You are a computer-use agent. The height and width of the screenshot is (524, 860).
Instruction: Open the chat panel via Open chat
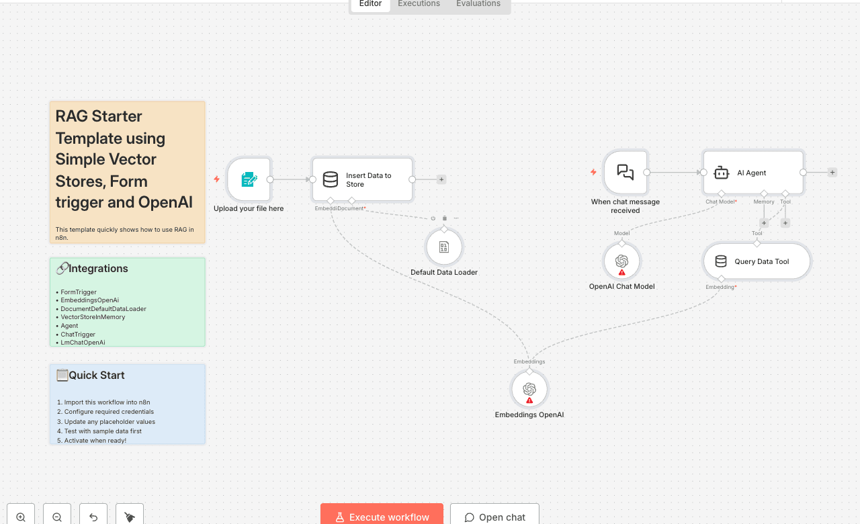494,517
